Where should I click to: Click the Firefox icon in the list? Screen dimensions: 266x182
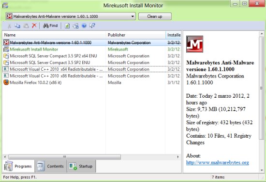click(6, 82)
